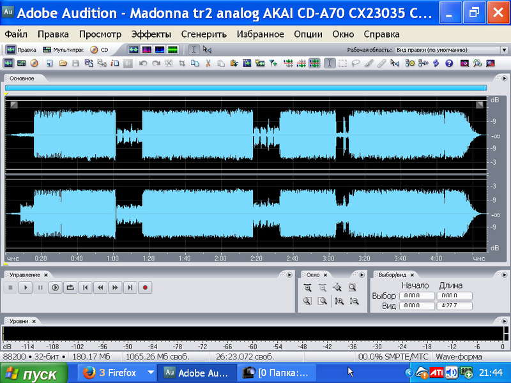The image size is (511, 383).
Task: Expand the Управление panel options arrow
Action: pyautogui.click(x=289, y=275)
